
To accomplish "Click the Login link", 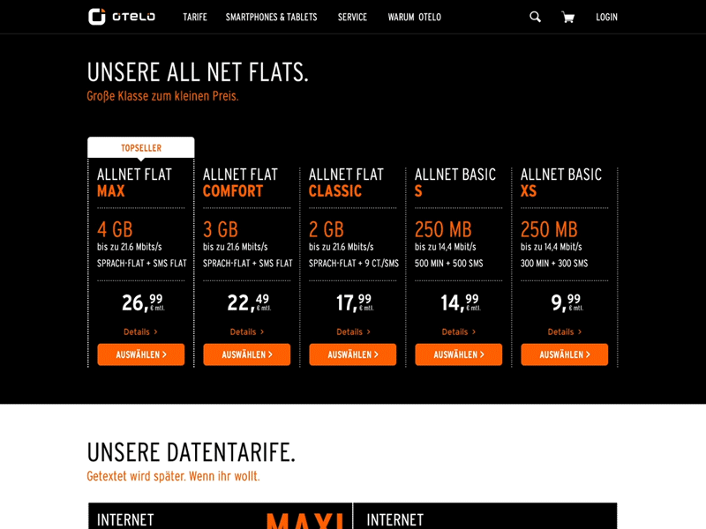I will (606, 17).
